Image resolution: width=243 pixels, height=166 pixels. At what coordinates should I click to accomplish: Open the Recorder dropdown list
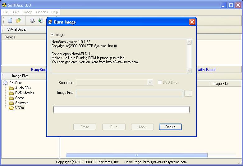(x=150, y=82)
